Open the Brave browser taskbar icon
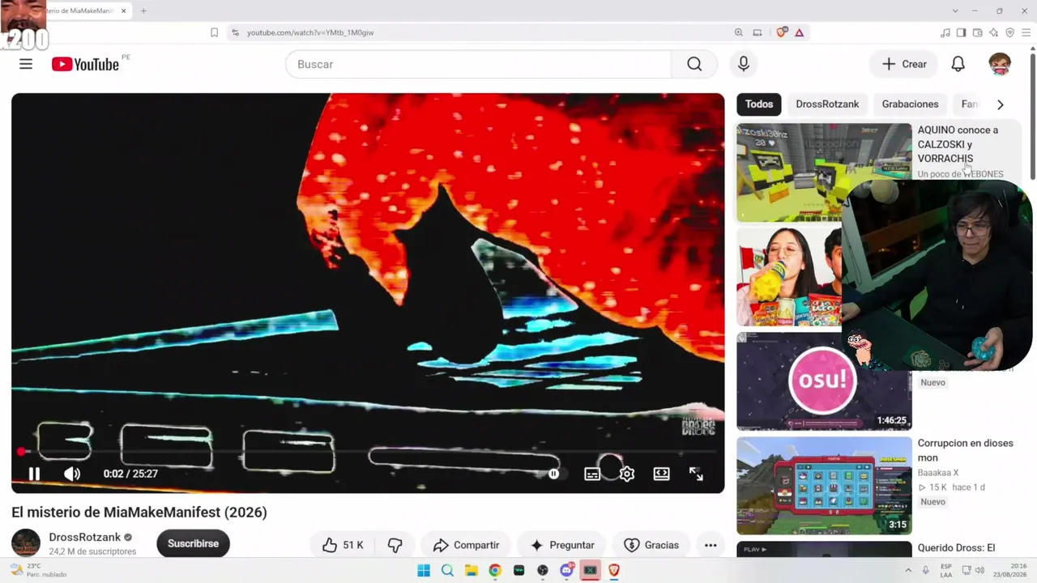 tap(614, 570)
